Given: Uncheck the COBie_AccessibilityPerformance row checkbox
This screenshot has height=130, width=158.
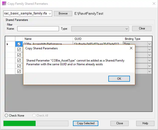Looking at the screenshot, I should tap(19, 44).
